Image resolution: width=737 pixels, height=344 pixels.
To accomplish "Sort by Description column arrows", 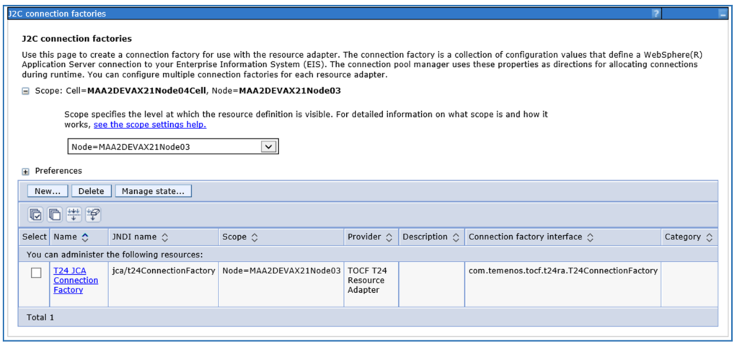I will pyautogui.click(x=454, y=237).
